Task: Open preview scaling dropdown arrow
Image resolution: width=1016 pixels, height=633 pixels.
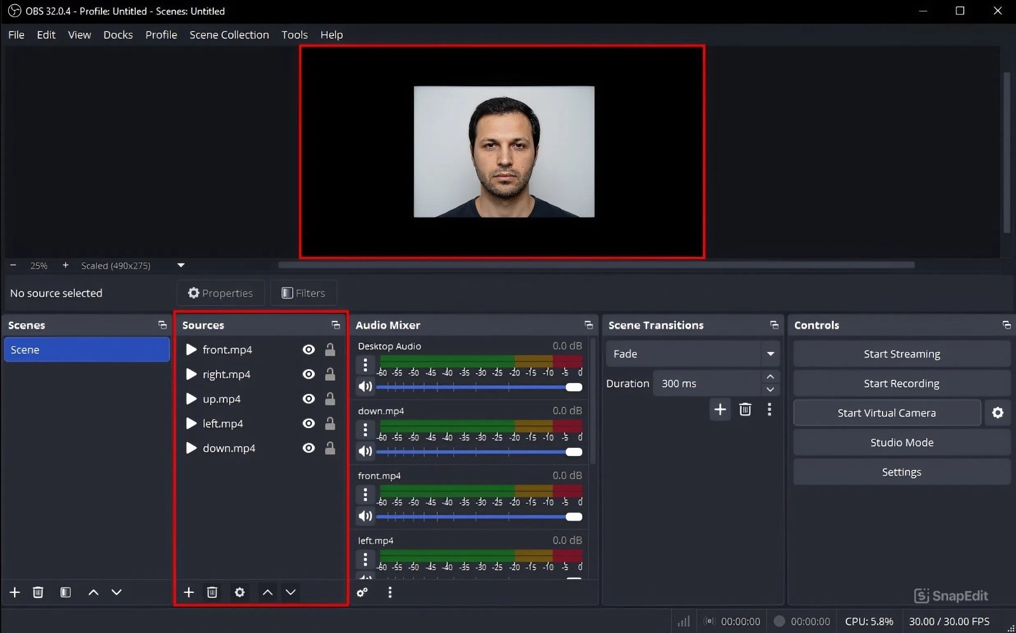Action: point(181,265)
